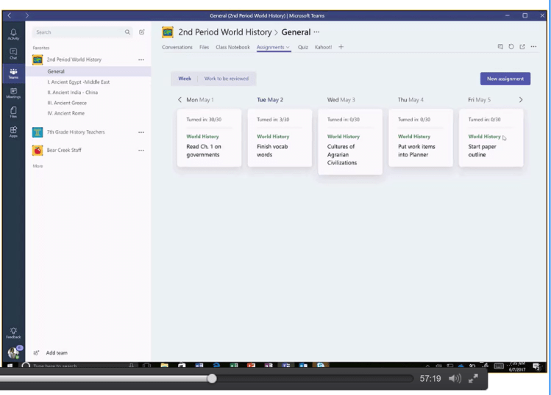Screen dimensions: 551x395
Task: Go to next week with right chevron
Action: 521,99
